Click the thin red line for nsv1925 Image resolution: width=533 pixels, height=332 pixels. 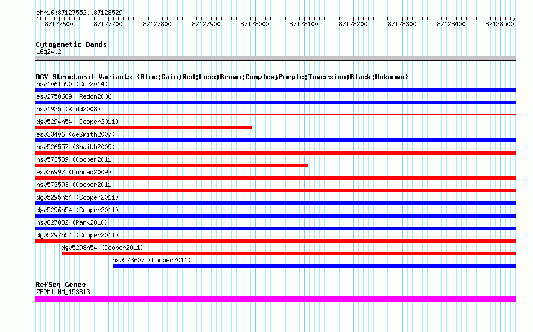coord(275,115)
